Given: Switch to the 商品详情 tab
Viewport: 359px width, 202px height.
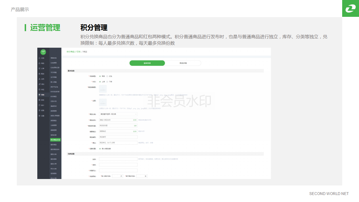Looking at the screenshot, I should click(x=183, y=63).
